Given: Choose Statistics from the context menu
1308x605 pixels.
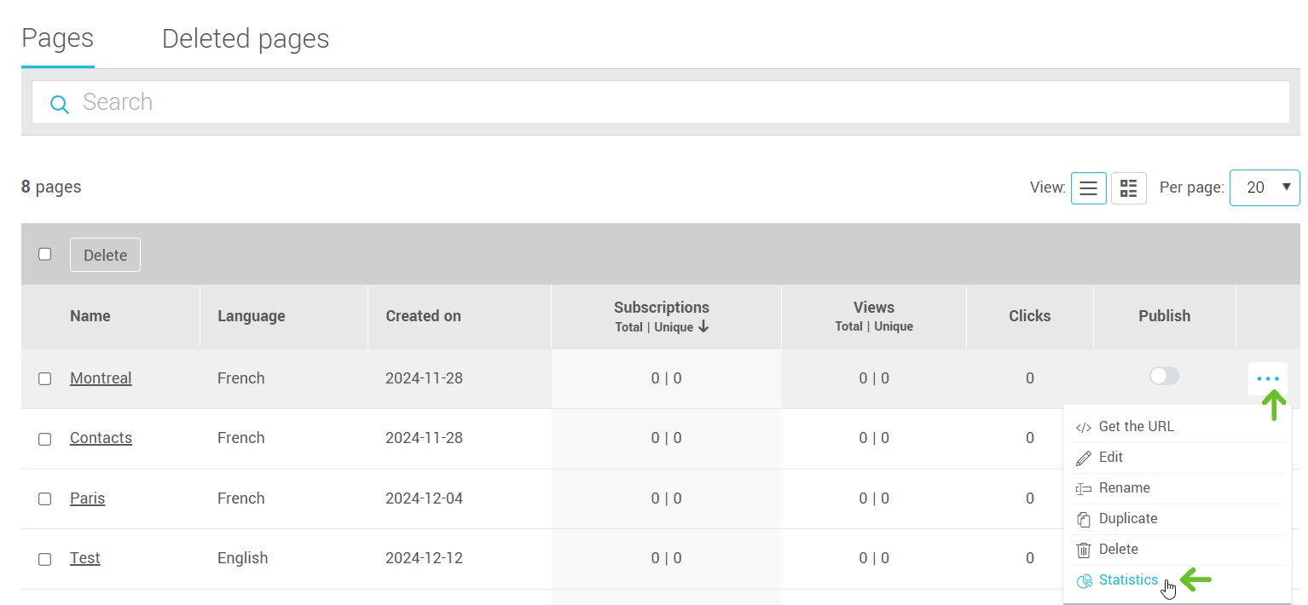Looking at the screenshot, I should point(1127,580).
